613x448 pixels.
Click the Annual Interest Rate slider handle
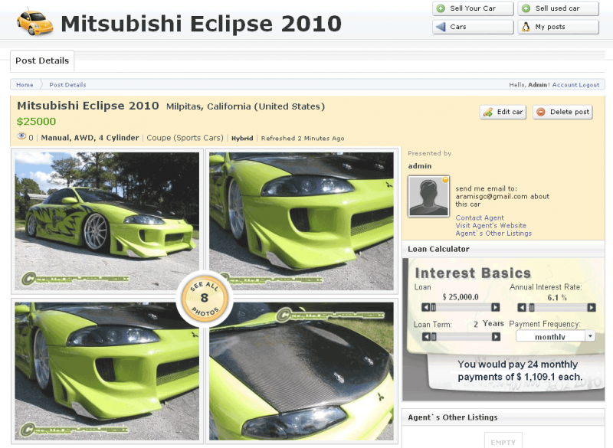coord(532,308)
